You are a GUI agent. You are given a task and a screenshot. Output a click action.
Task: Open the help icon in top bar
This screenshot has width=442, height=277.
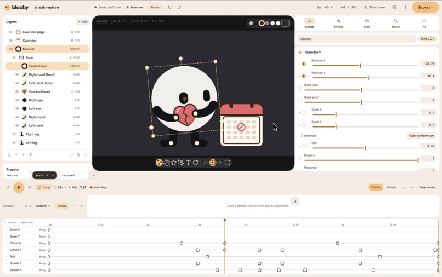394,7
